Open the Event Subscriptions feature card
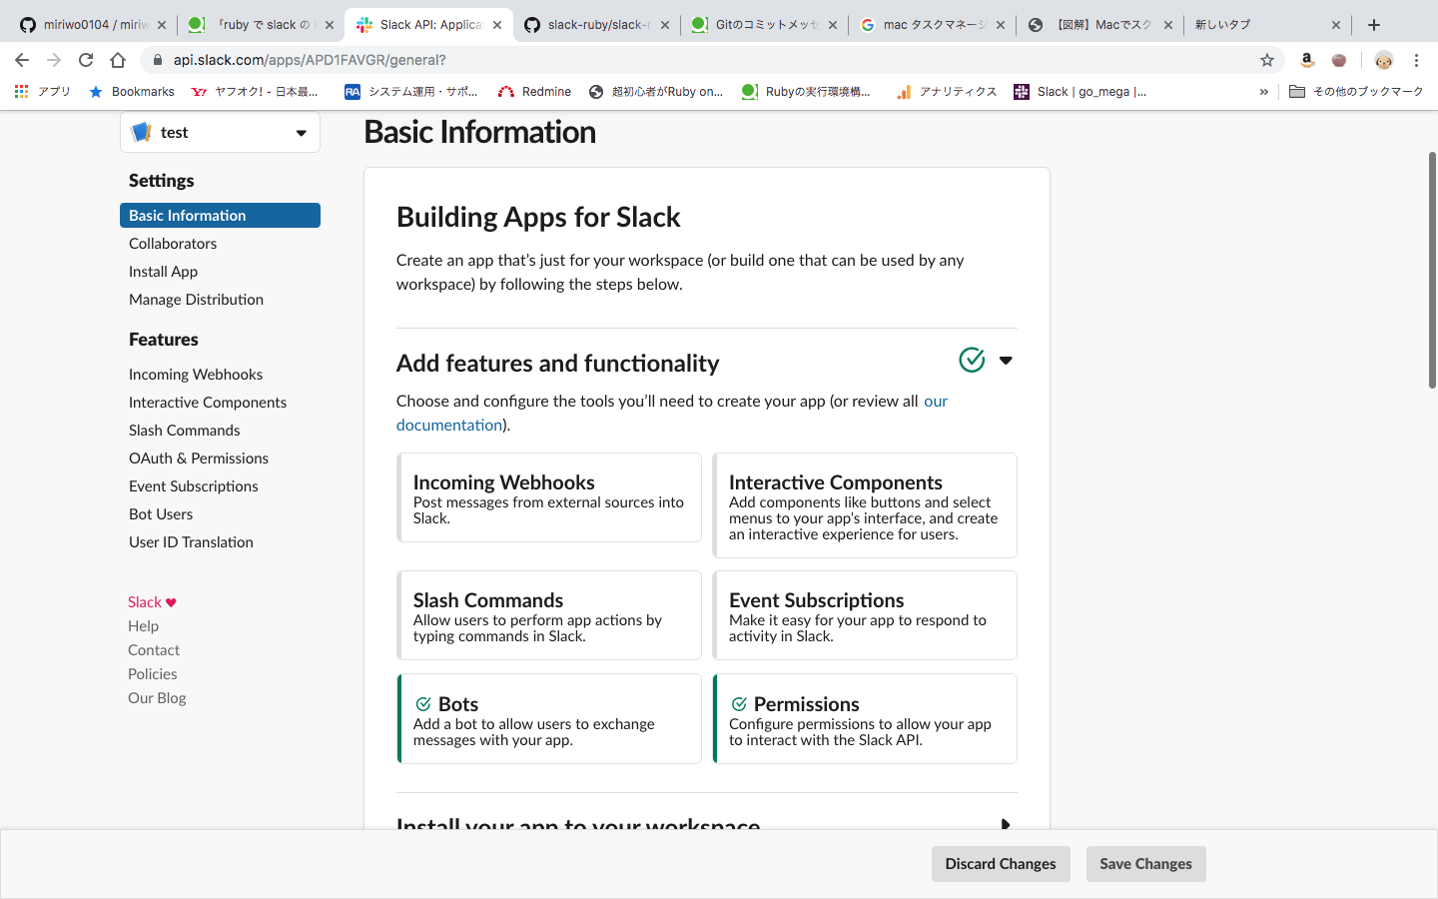The image size is (1438, 899). click(x=865, y=615)
